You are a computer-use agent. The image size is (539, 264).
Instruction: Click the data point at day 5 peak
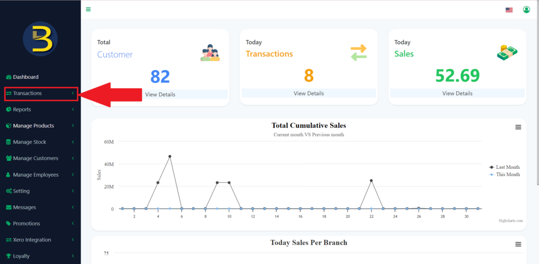tap(169, 156)
